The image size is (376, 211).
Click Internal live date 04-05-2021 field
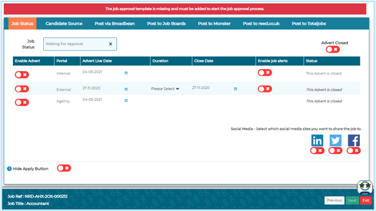pos(92,72)
